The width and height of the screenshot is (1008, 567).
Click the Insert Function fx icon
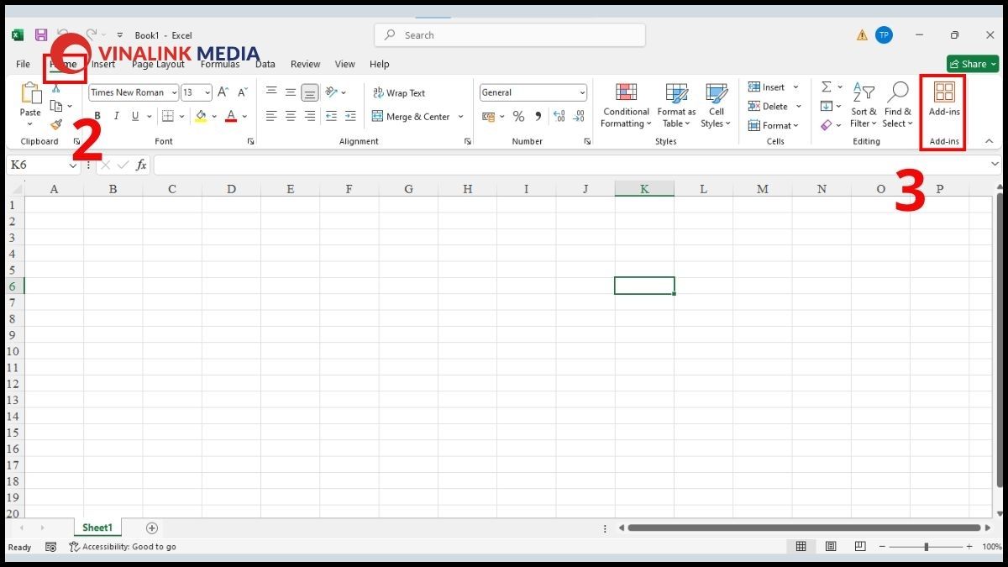[x=141, y=165]
